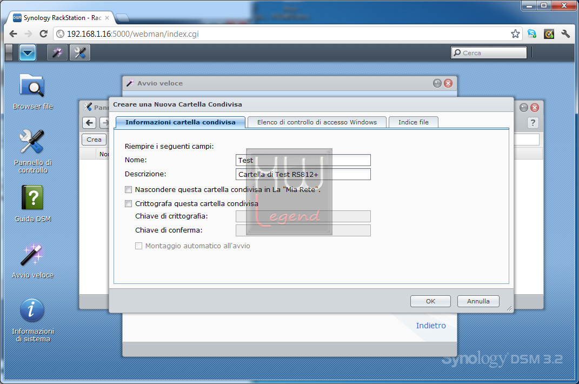Click the Nome field containing Test
Viewport: 579px width, 384px height.
pyautogui.click(x=303, y=160)
